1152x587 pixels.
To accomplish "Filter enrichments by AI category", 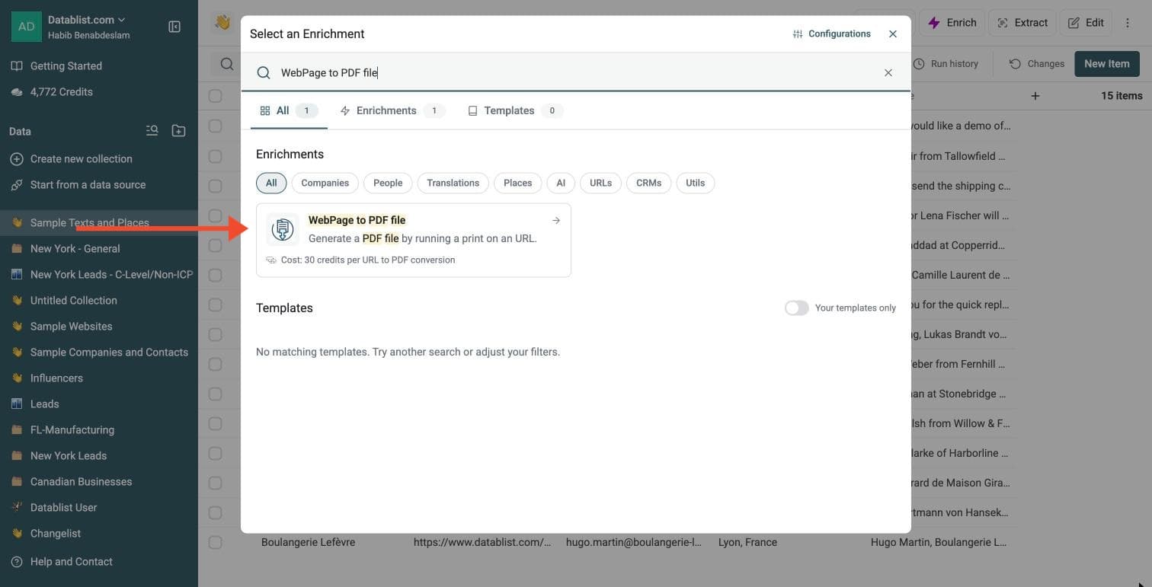I will (561, 183).
